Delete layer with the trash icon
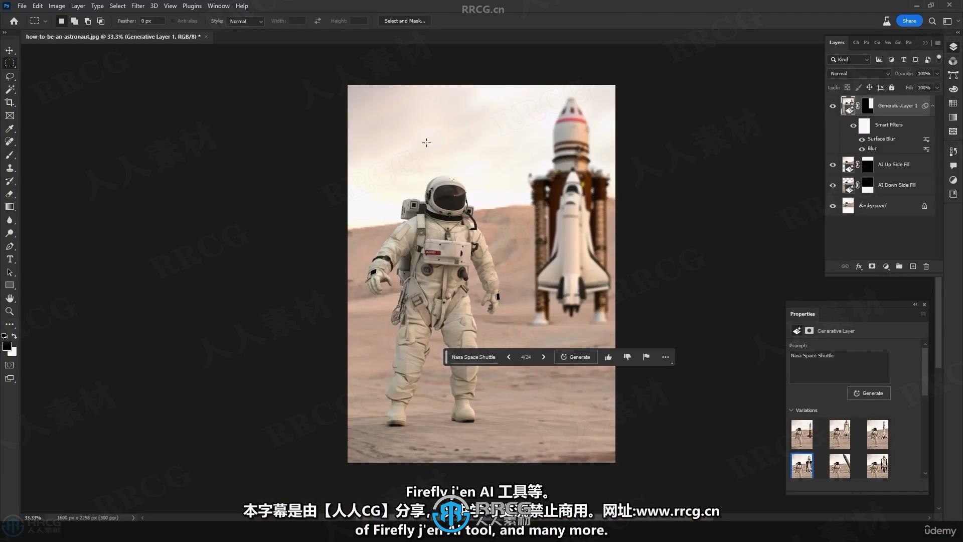This screenshot has width=963, height=542. 926,266
